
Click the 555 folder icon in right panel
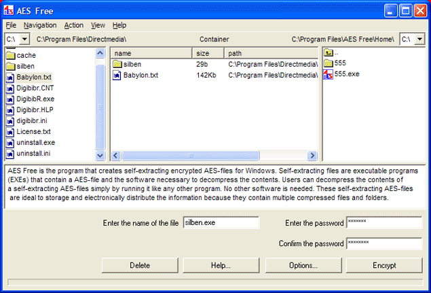328,63
